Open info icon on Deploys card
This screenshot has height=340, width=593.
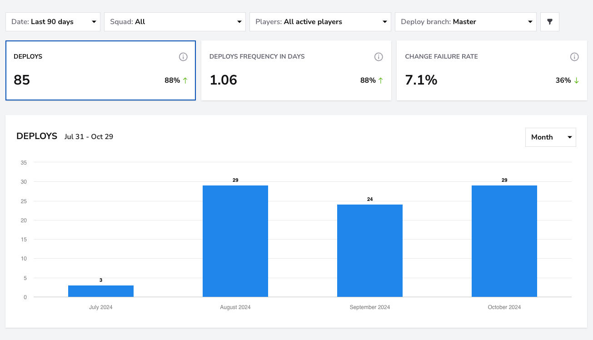tap(183, 57)
